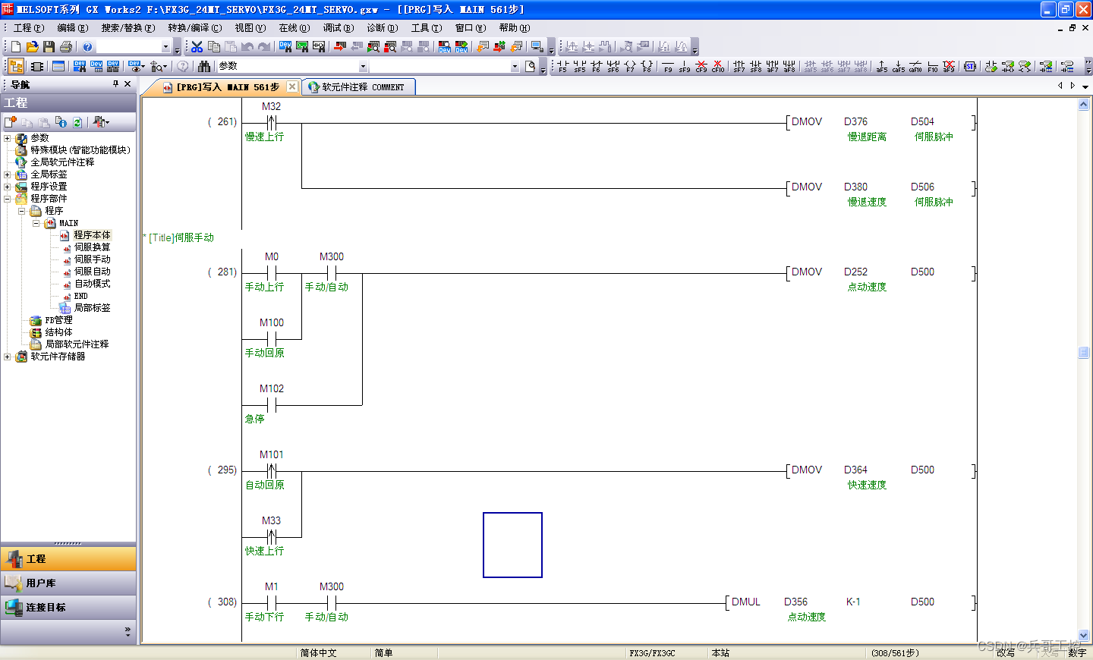Screen dimensions: 1093x660
Task: Insert application instruction with F8 icon
Action: tap(647, 67)
